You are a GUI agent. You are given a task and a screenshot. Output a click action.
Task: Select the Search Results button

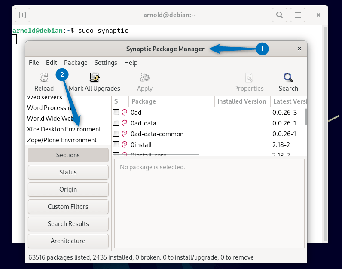tap(68, 224)
